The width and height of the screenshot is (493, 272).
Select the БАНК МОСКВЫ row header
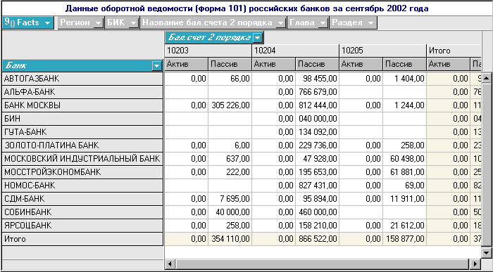[82, 105]
